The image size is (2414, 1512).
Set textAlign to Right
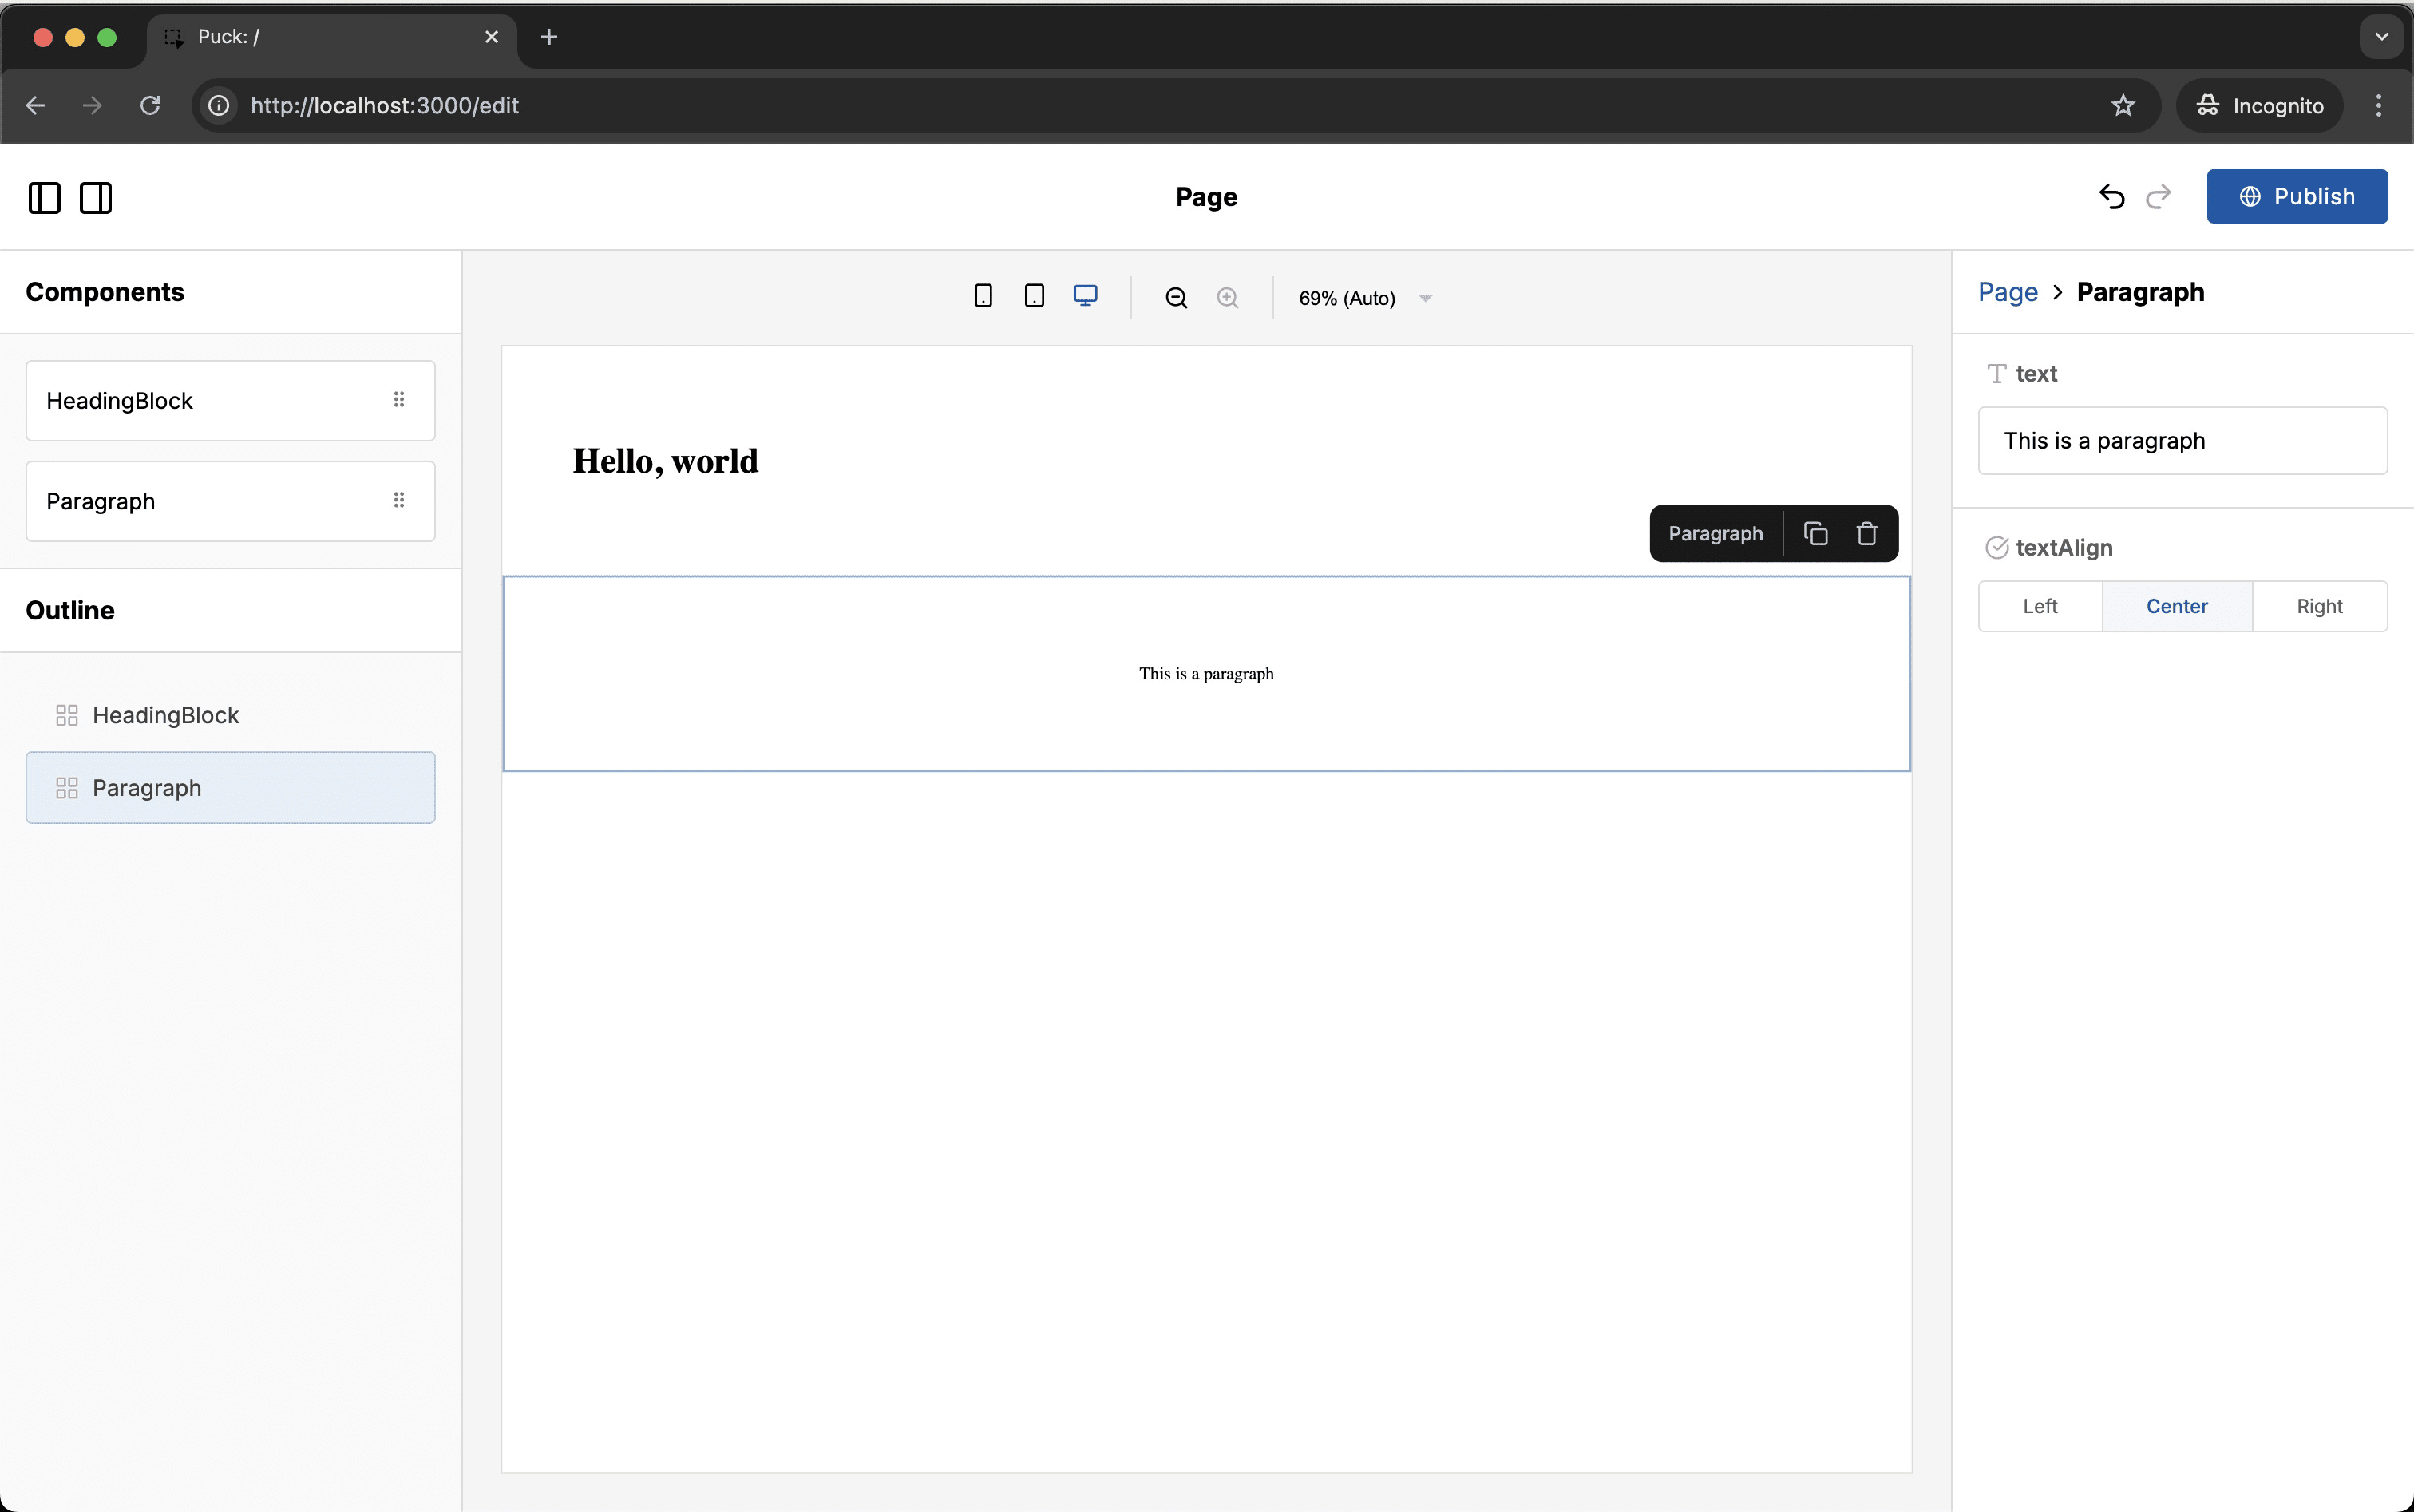coord(2318,606)
